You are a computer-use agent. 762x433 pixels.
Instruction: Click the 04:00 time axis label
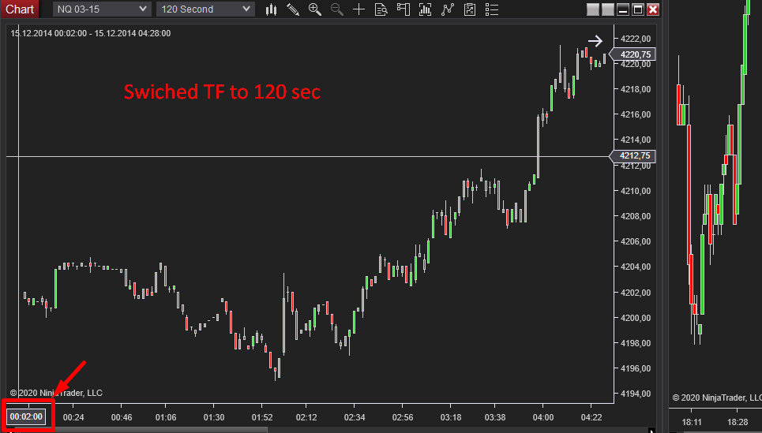pos(542,417)
